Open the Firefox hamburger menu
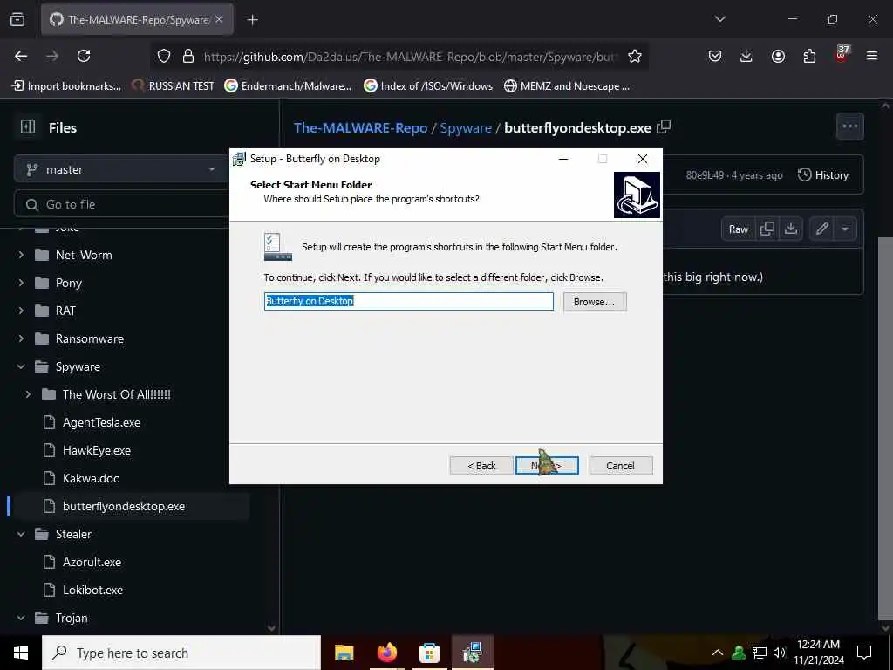Image resolution: width=893 pixels, height=670 pixels. point(872,56)
